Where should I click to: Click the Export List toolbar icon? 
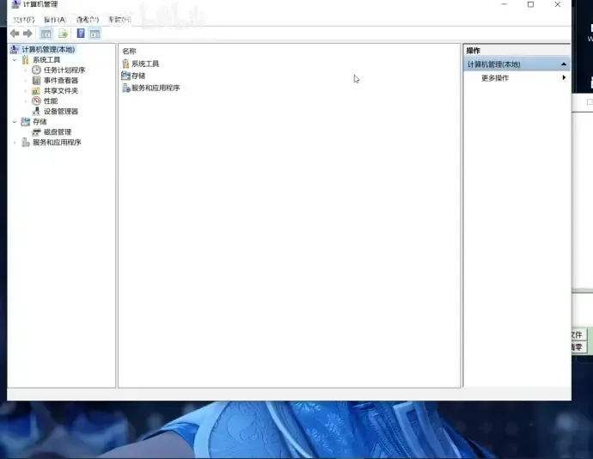point(63,34)
